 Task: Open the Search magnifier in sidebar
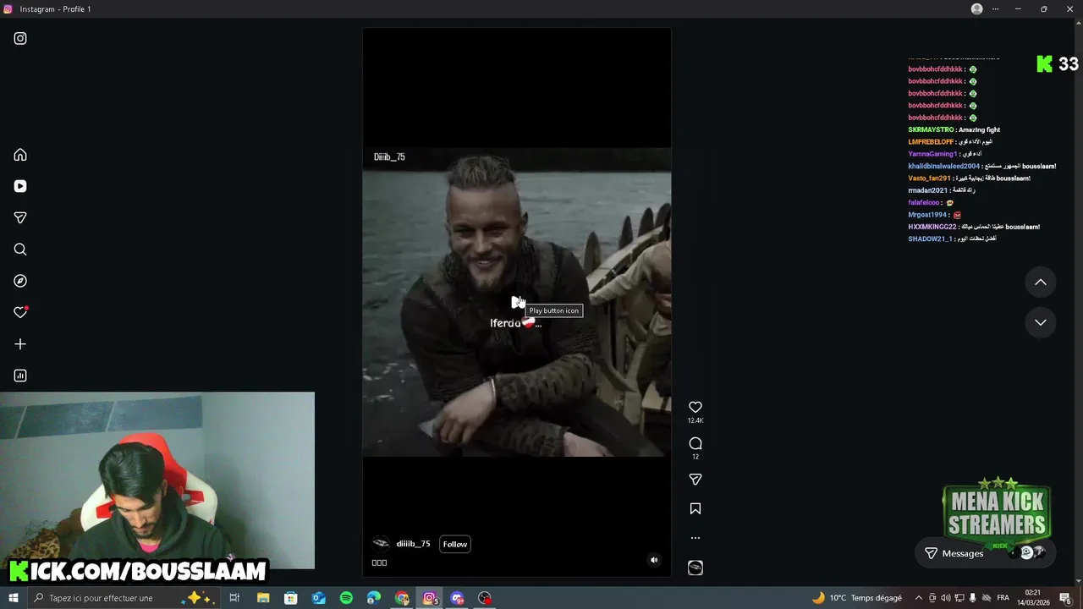[x=20, y=250]
